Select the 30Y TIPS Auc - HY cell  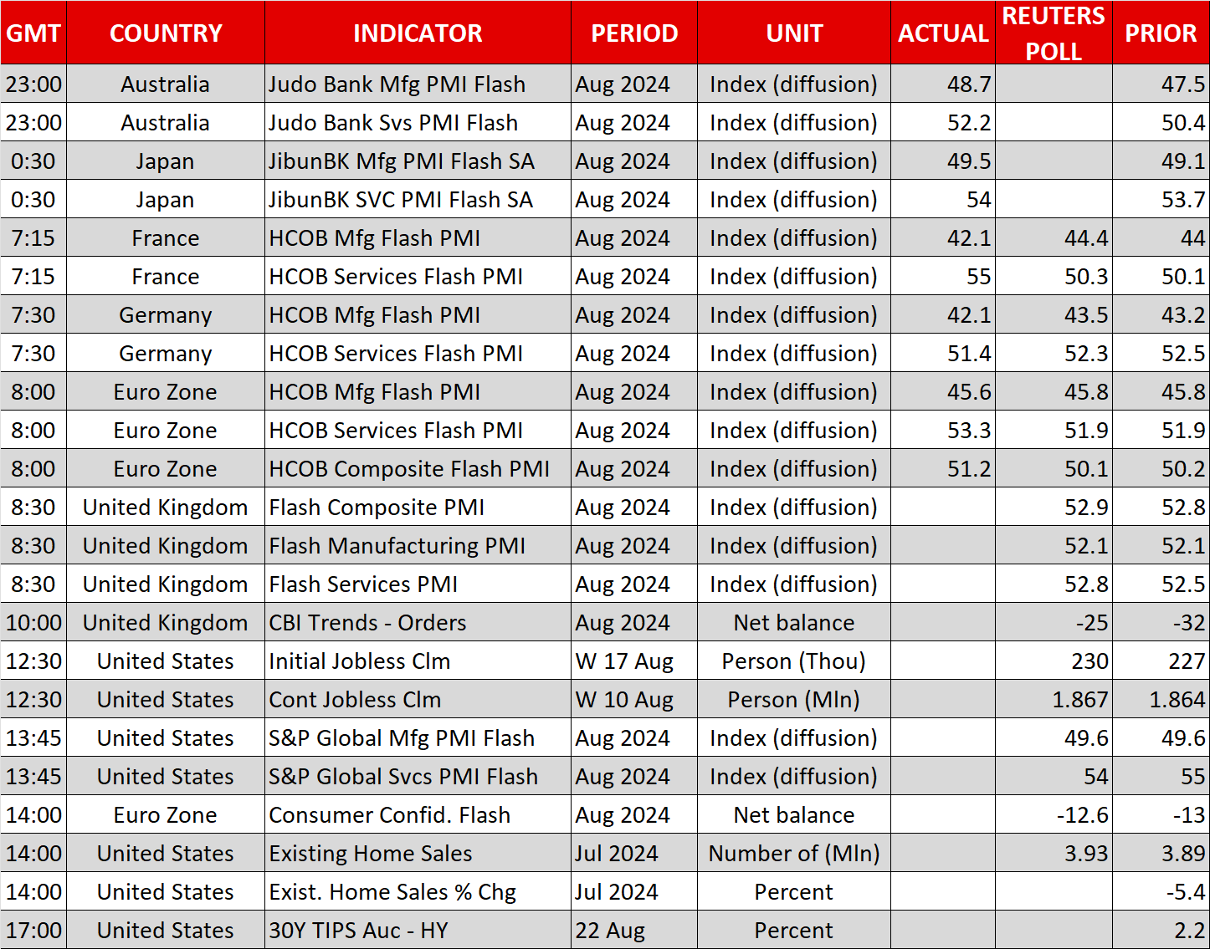click(x=418, y=930)
